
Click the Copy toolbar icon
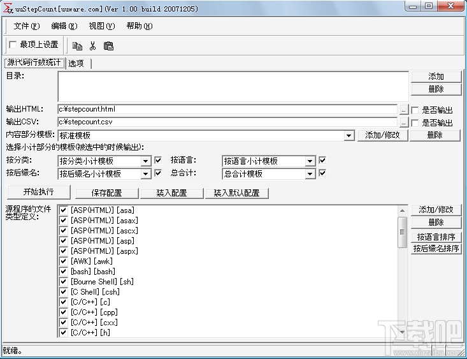[78, 46]
